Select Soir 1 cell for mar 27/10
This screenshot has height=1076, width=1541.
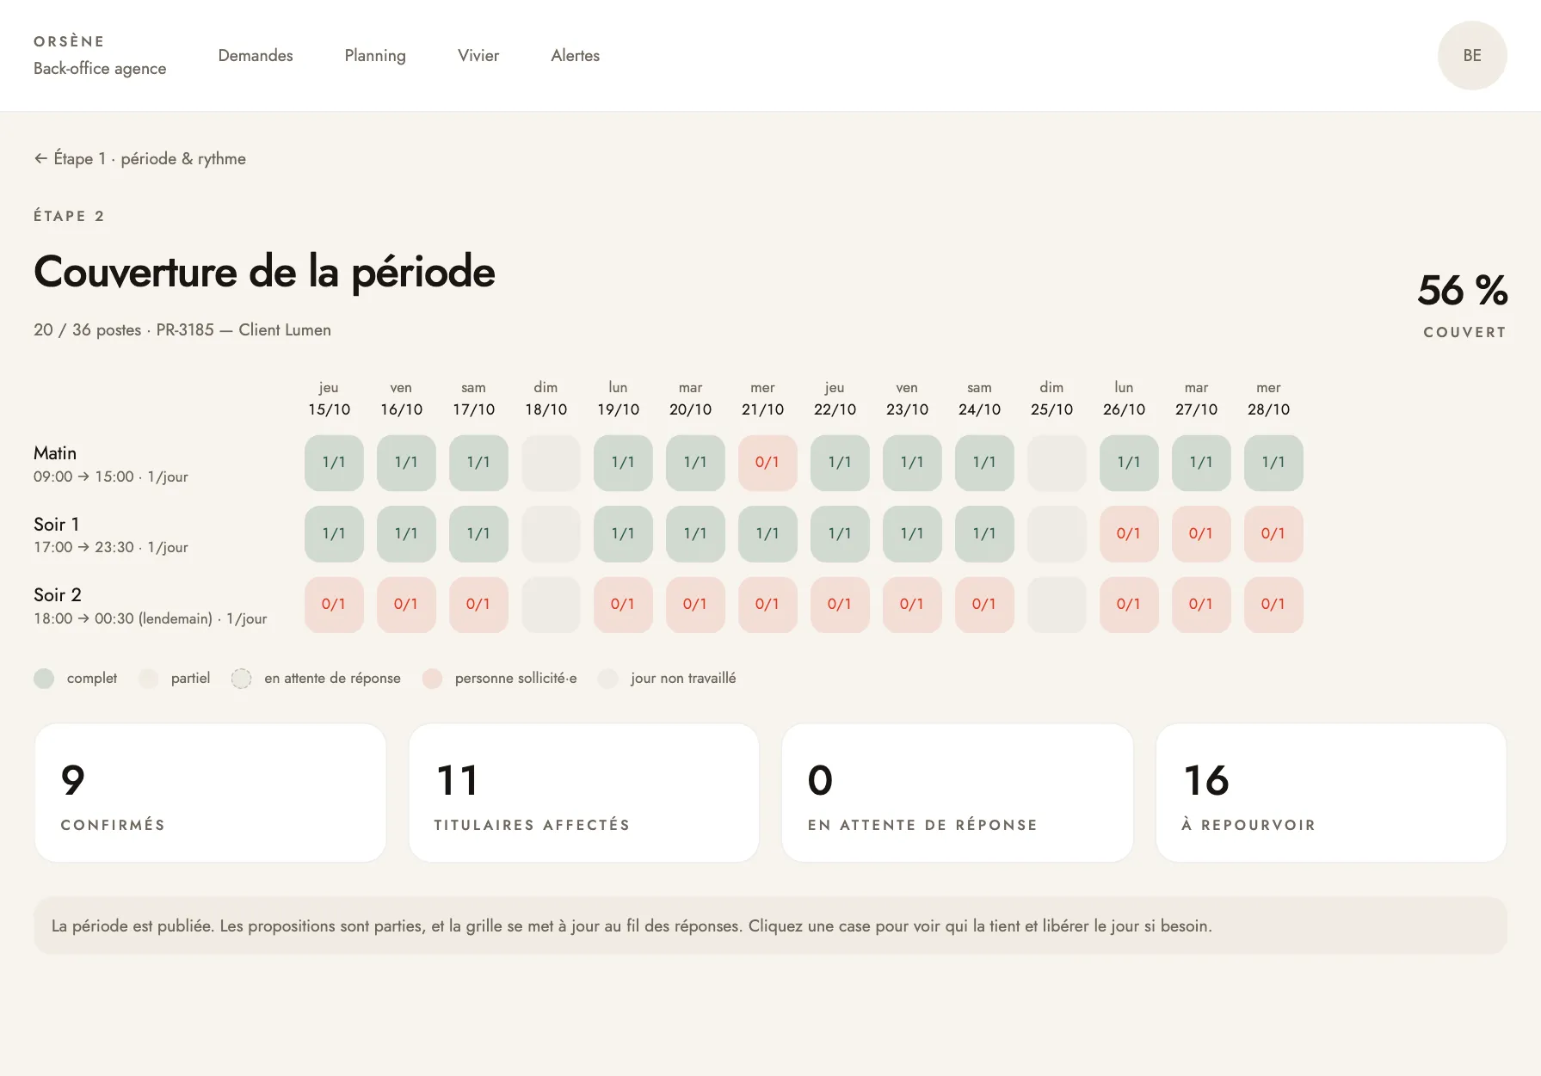1201,533
